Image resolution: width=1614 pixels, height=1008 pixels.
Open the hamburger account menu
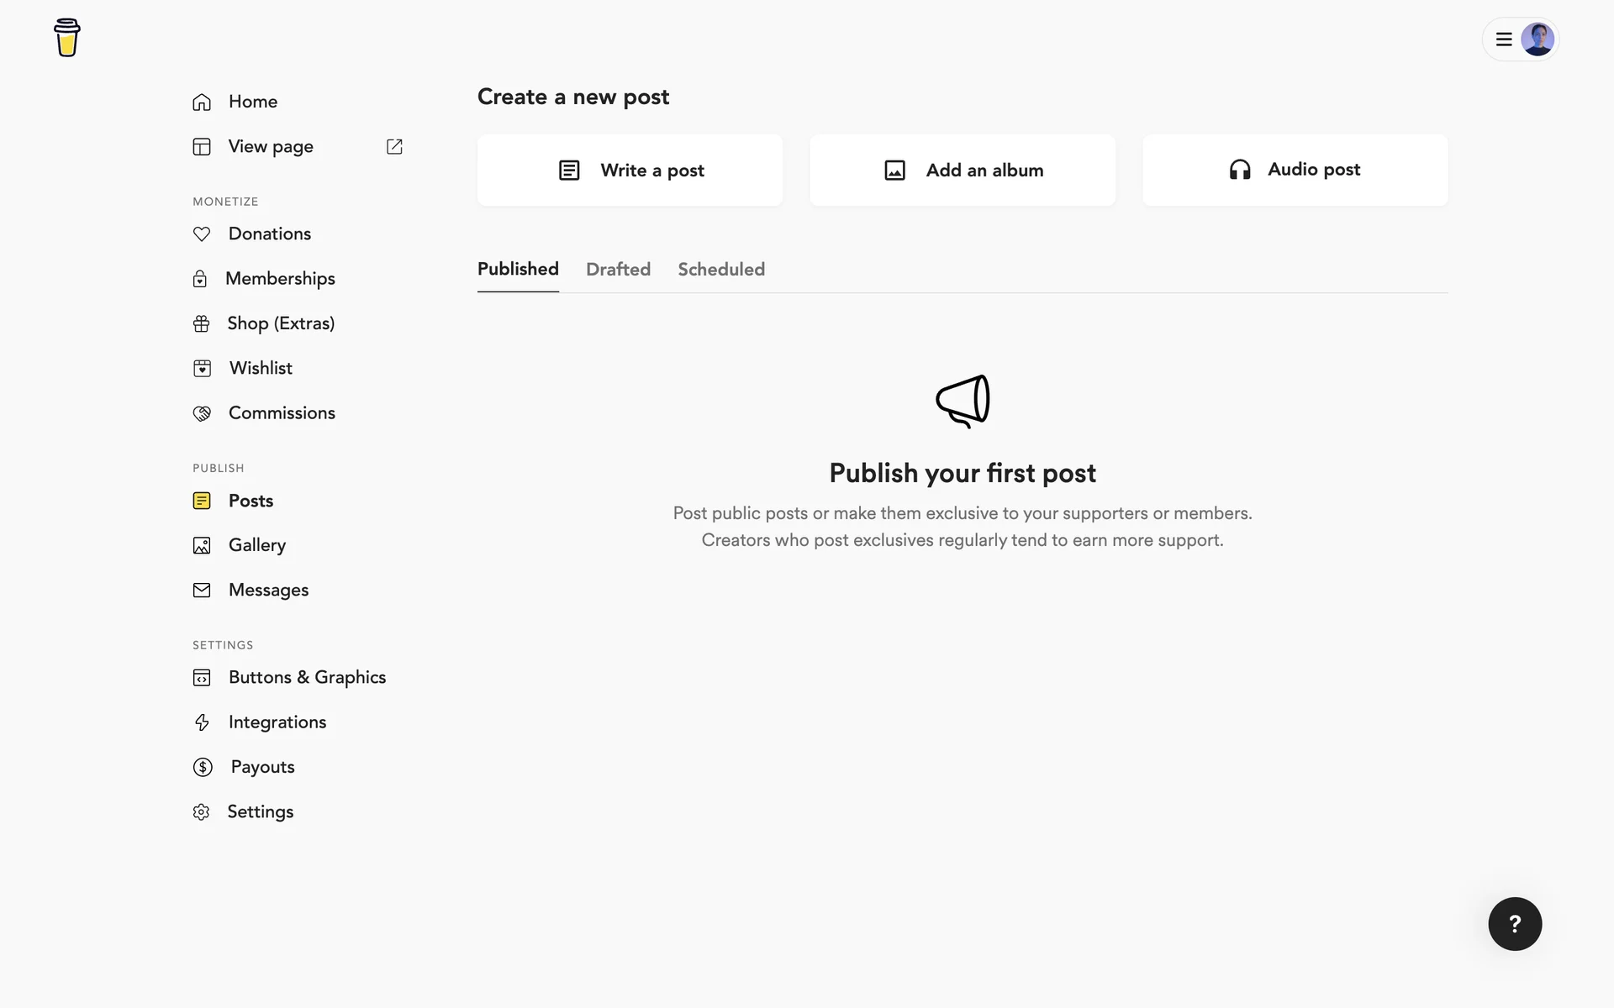(x=1504, y=39)
